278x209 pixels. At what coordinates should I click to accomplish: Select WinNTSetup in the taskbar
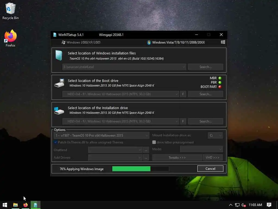tap(36, 205)
